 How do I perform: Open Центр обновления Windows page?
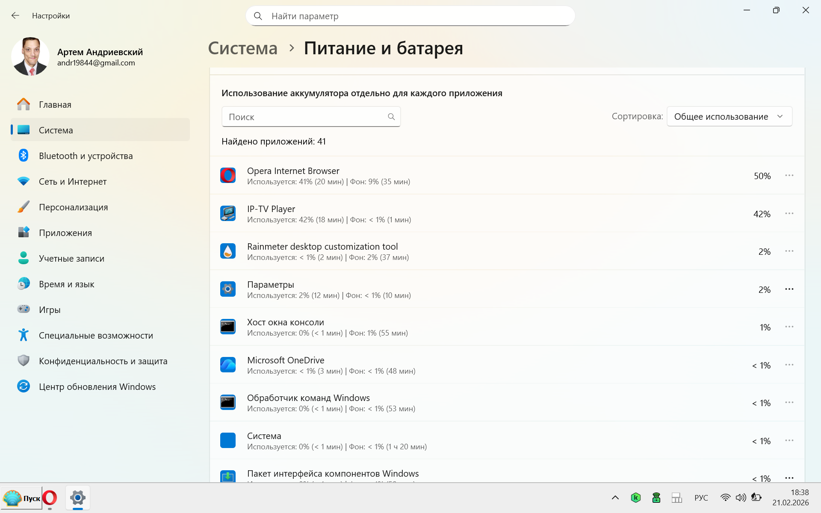click(97, 387)
